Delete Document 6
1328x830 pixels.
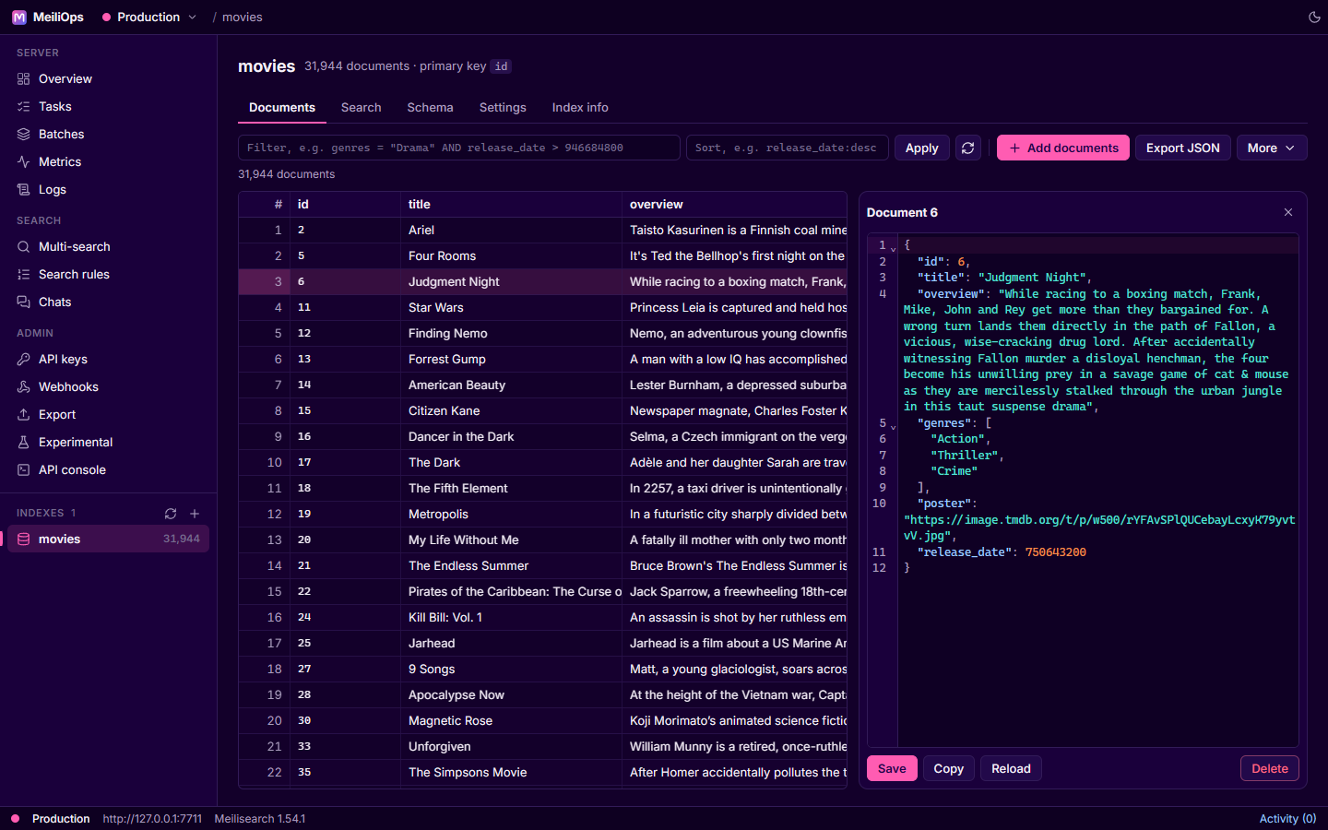point(1270,768)
